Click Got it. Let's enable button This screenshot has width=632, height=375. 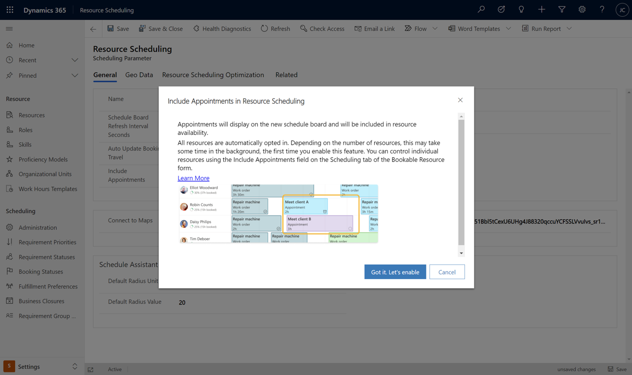(395, 272)
